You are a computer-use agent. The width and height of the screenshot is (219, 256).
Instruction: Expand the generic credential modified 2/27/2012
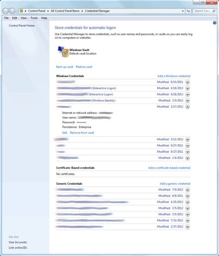pyautogui.click(x=187, y=227)
